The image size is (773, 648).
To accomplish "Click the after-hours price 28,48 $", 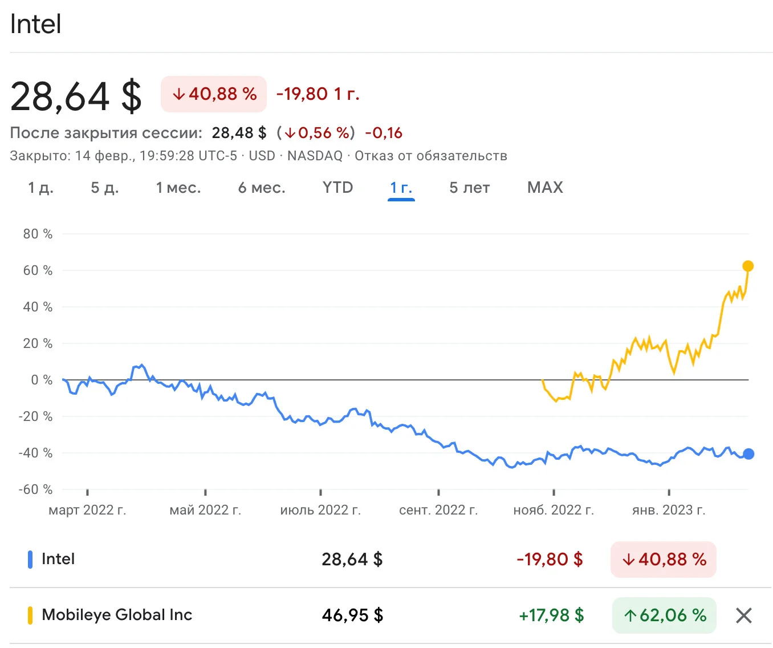I will tap(239, 133).
